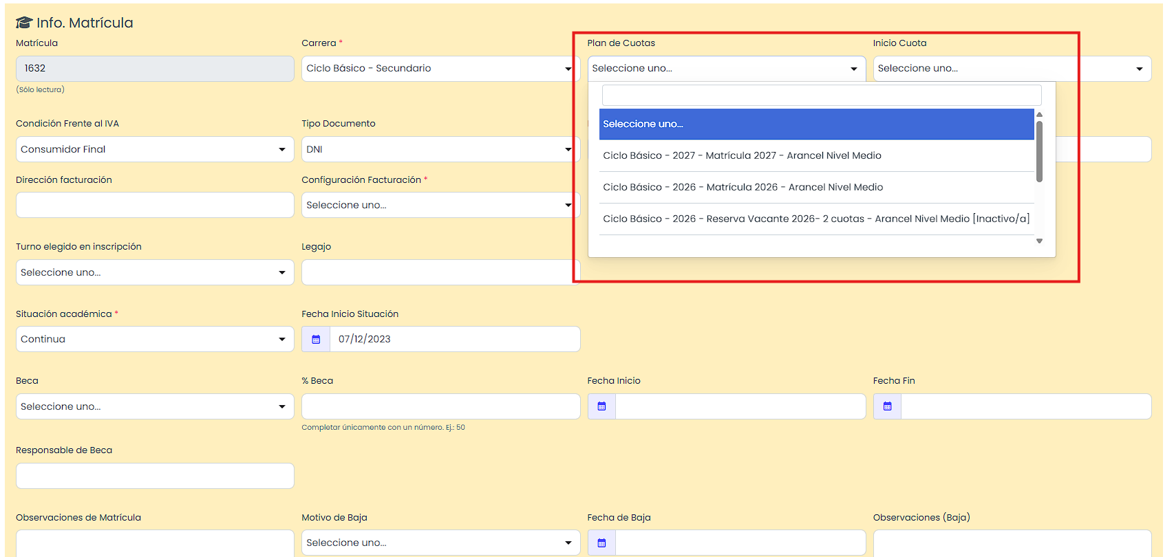
Task: Open the Fecha Fin calendar icon
Action: coord(887,406)
